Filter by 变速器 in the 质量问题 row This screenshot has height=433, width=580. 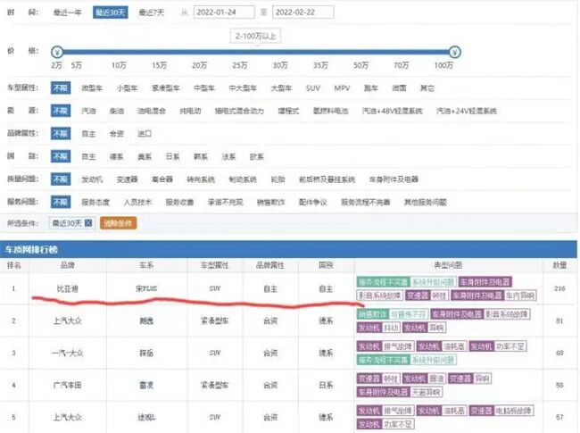click(x=127, y=179)
